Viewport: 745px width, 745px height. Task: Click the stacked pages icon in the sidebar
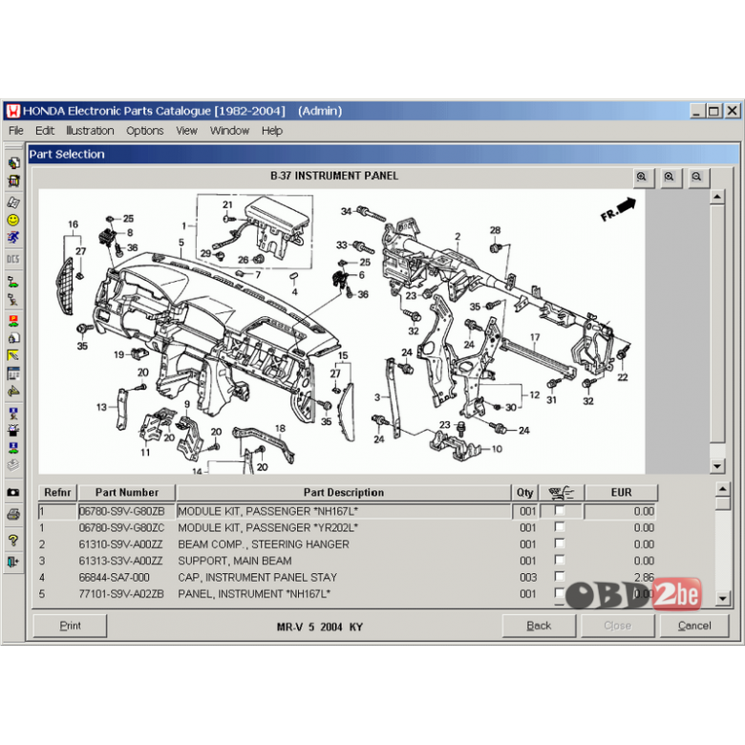point(13,162)
